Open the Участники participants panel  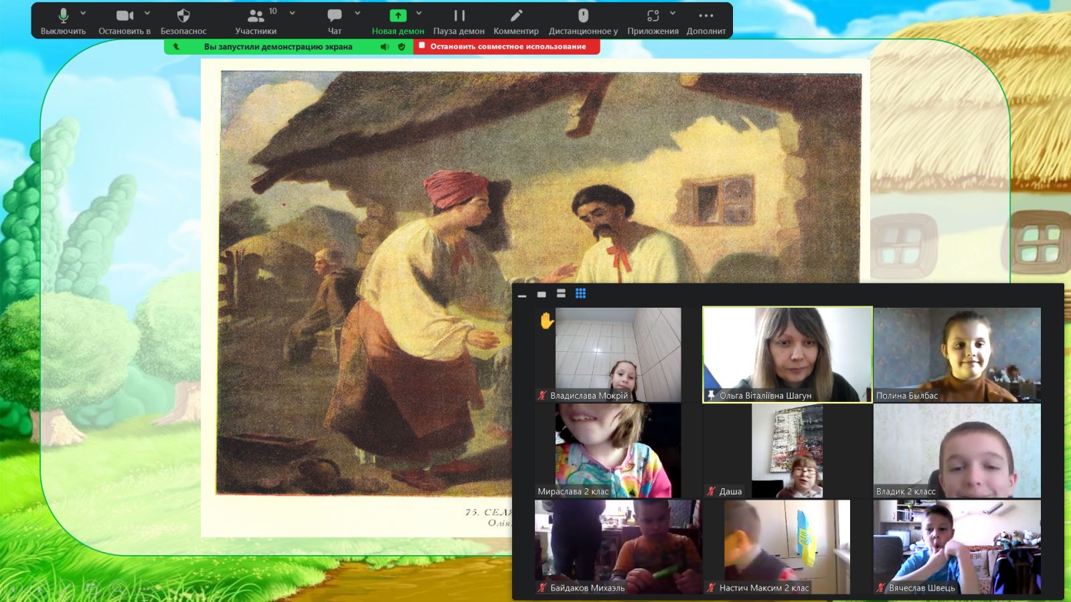tap(256, 21)
